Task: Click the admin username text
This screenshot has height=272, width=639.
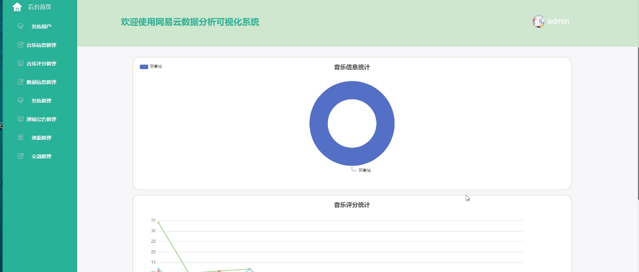Action: pyautogui.click(x=558, y=21)
